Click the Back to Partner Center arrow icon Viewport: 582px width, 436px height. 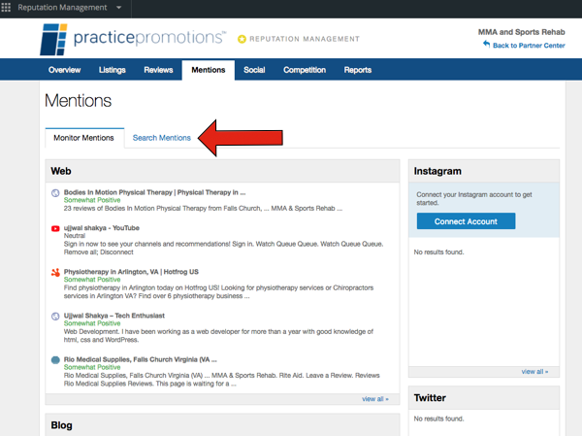coord(486,45)
